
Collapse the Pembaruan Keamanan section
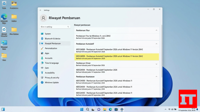point(156,77)
